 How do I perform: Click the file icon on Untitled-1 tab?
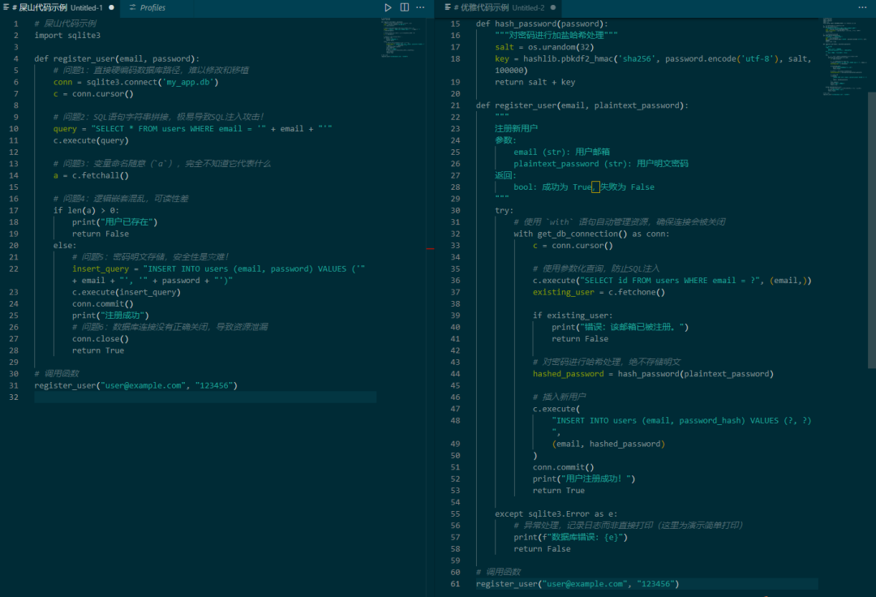point(6,7)
